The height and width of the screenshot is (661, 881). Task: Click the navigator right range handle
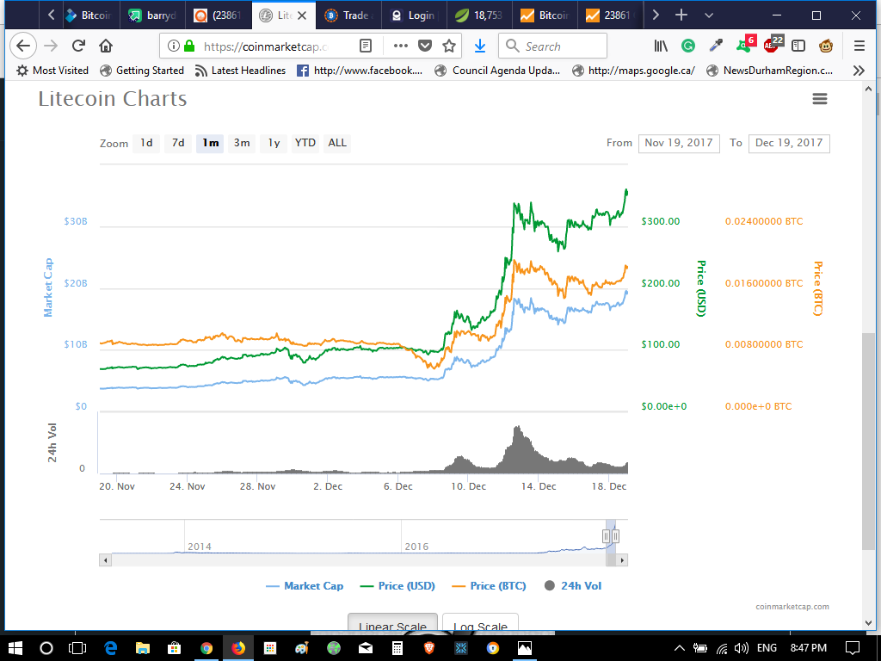pos(615,536)
